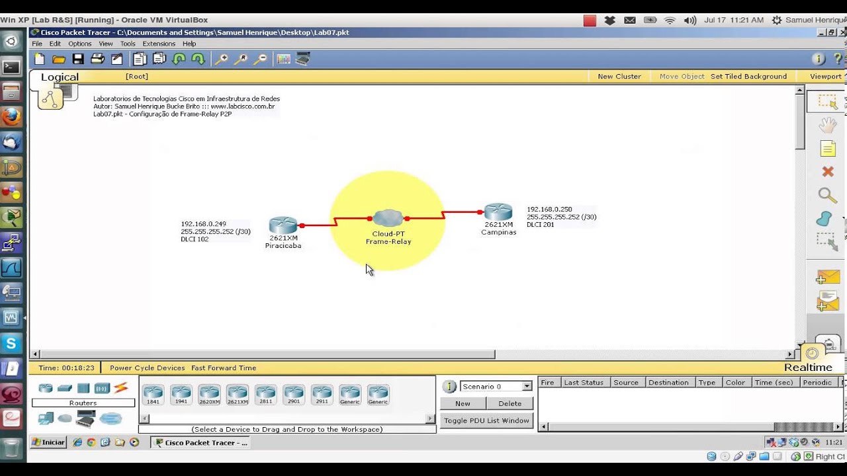This screenshot has width=847, height=476.
Task: Redo with the green right arrow
Action: click(x=198, y=59)
